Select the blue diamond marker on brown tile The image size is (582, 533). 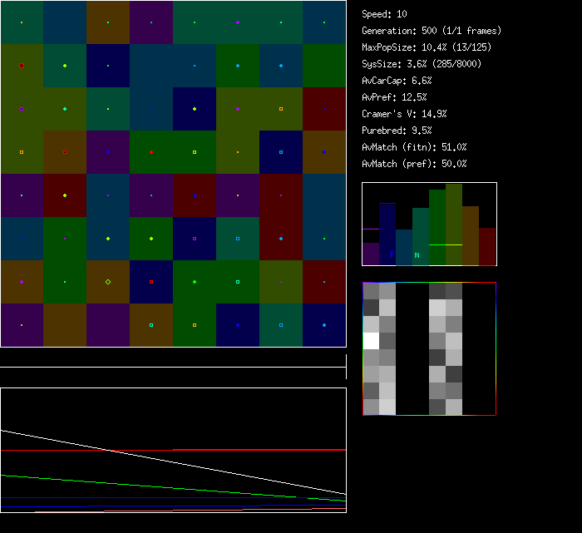pos(324,152)
